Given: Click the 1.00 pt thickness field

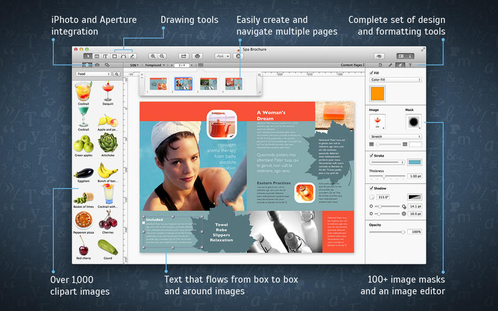Looking at the screenshot, I should (415, 176).
